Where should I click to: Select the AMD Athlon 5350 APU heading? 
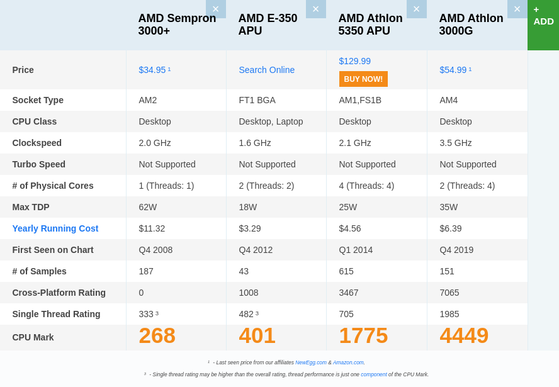tap(370, 25)
